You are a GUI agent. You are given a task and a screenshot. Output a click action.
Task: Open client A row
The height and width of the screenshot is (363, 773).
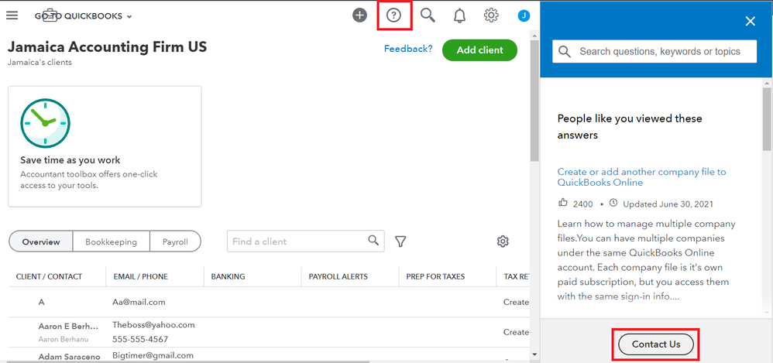pyautogui.click(x=270, y=302)
